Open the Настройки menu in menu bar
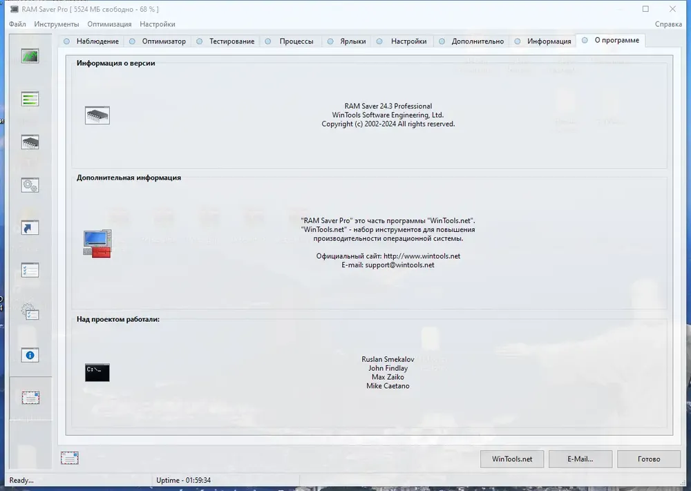The image size is (691, 491). point(158,24)
